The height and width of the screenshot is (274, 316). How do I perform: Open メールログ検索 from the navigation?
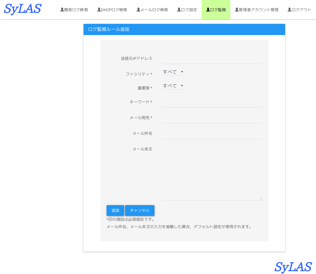point(152,10)
